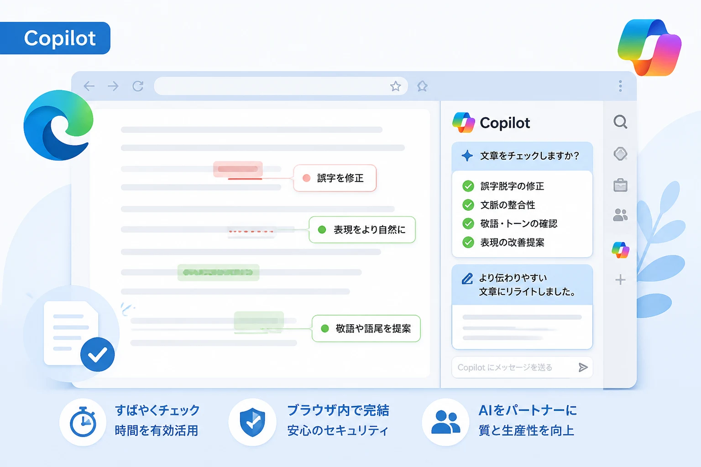Click the browser address bar
Screen dimensions: 701x467
coord(281,86)
